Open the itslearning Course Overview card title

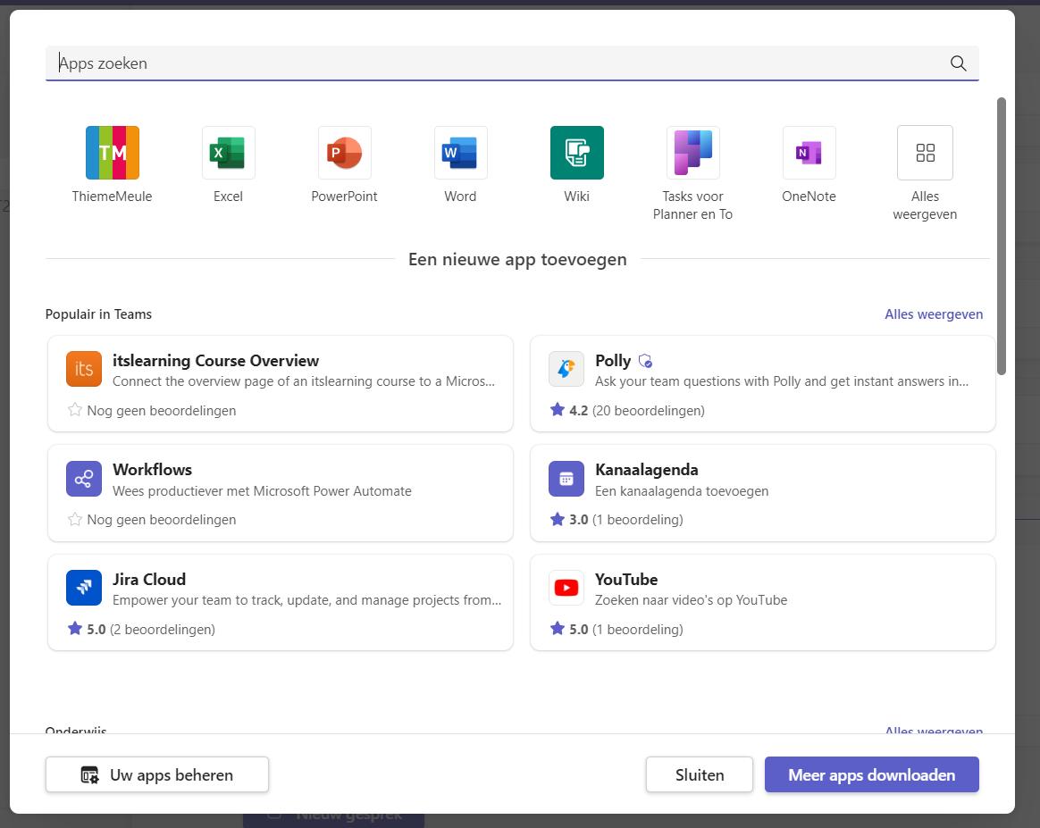(x=215, y=361)
